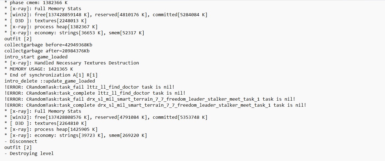
Task: Click the D3D textures[2248013 K] line
Action: click(46, 21)
